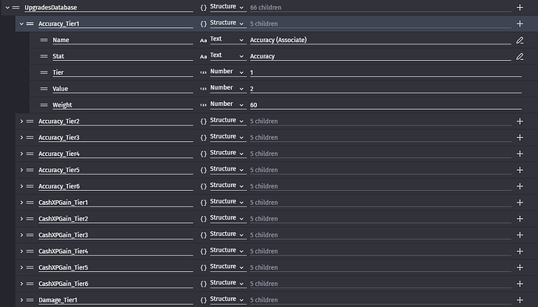
Task: Add a child to Accuracy_Tier3
Action: tap(520, 138)
